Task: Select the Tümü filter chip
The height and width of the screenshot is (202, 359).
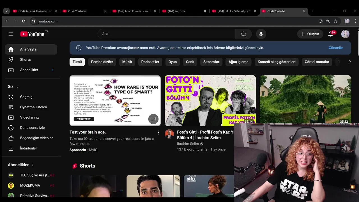Action: [77, 62]
